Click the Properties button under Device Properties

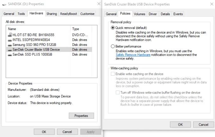point(81,116)
